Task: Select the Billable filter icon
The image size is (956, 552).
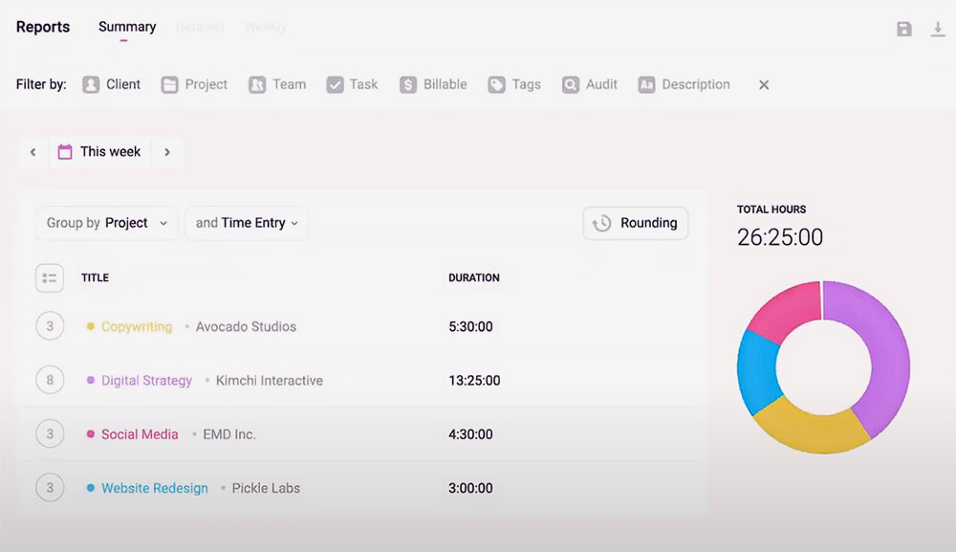Action: pyautogui.click(x=408, y=84)
